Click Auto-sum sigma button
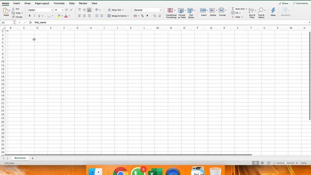 tap(238, 9)
